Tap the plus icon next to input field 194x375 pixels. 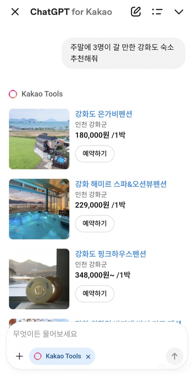[19, 356]
